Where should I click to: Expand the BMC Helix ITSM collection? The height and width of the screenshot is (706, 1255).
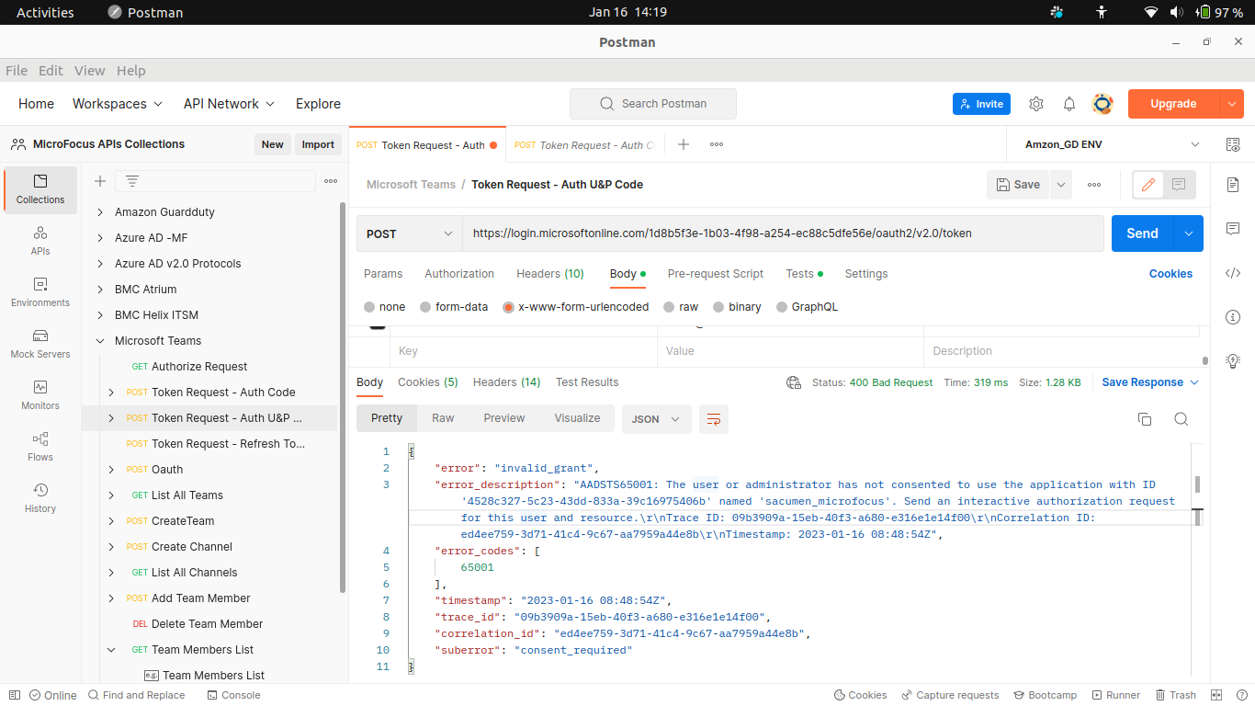coord(100,315)
